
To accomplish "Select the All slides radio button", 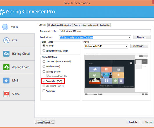I will [44, 46].
